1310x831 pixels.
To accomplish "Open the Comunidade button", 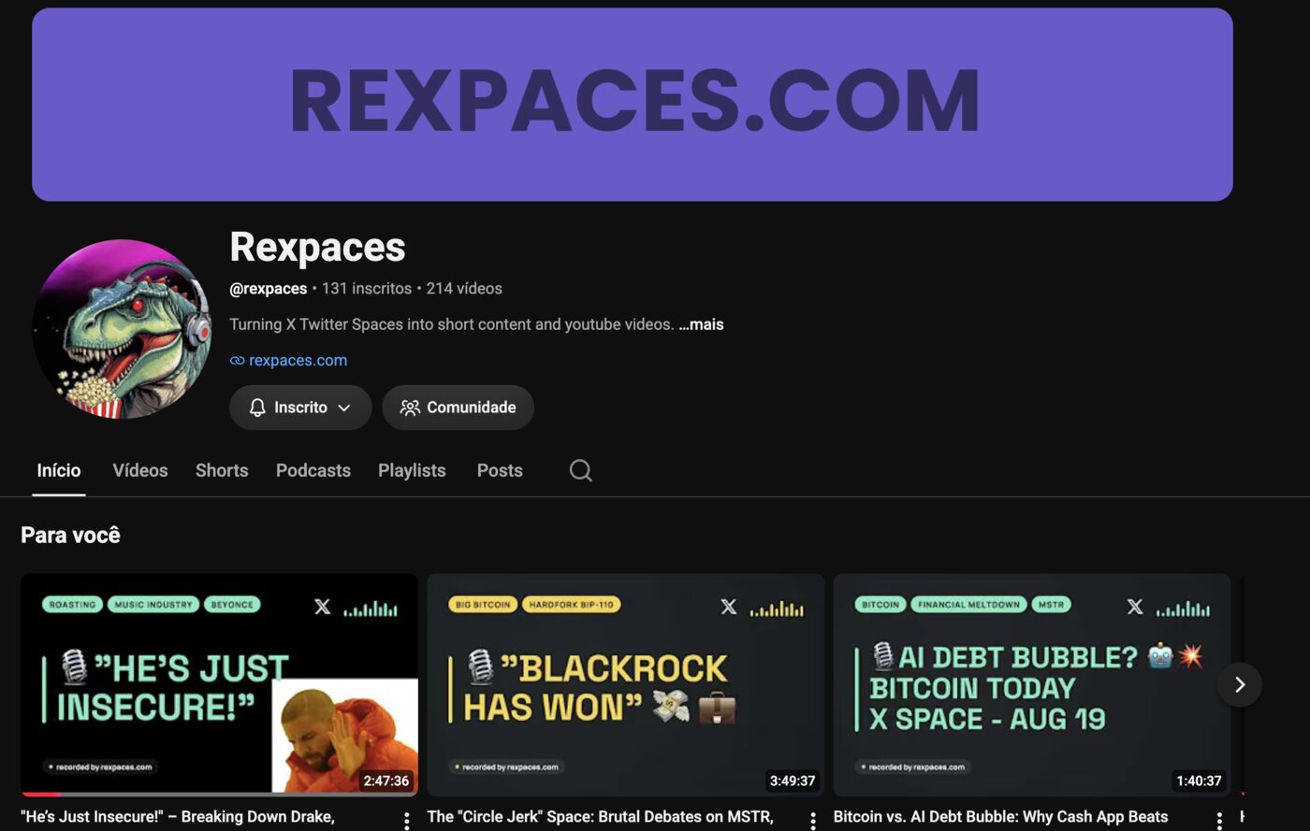I will tap(458, 408).
